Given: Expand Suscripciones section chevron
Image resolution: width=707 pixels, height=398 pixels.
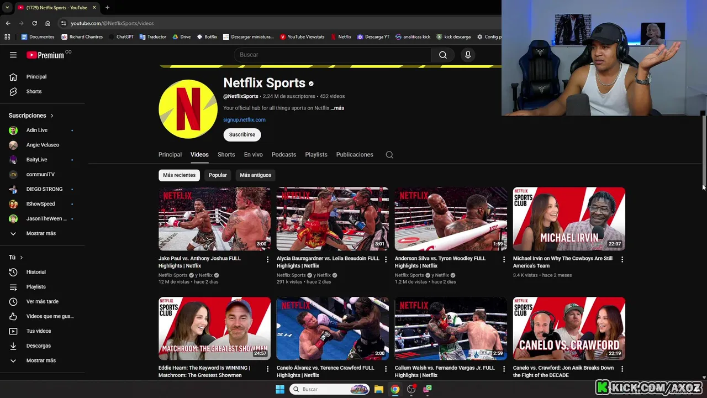Looking at the screenshot, I should pyautogui.click(x=52, y=116).
